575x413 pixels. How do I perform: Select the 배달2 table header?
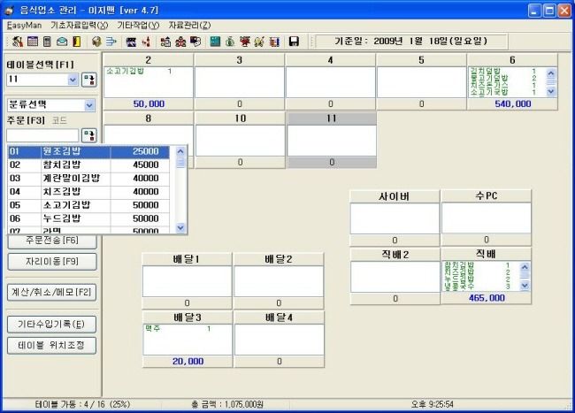click(279, 259)
